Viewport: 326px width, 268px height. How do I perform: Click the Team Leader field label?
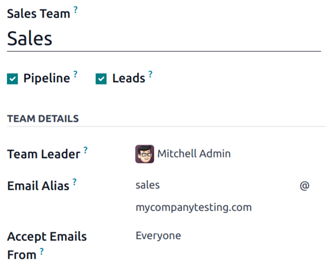pos(43,154)
